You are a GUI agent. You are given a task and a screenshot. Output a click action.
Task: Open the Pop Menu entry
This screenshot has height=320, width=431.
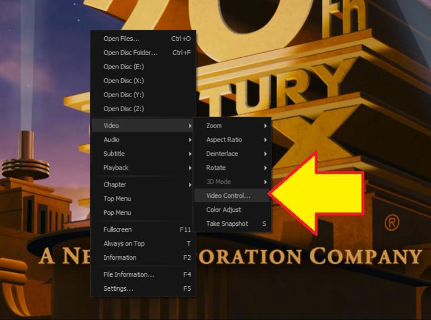pos(143,213)
